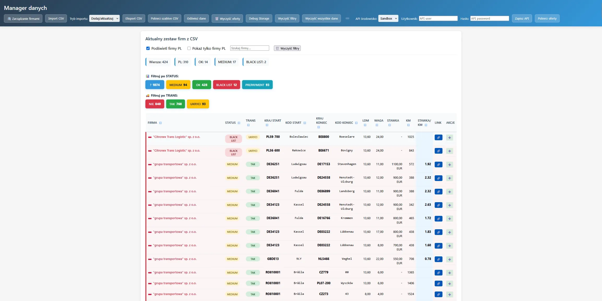Open the Tryb importu dropdown

point(104,18)
